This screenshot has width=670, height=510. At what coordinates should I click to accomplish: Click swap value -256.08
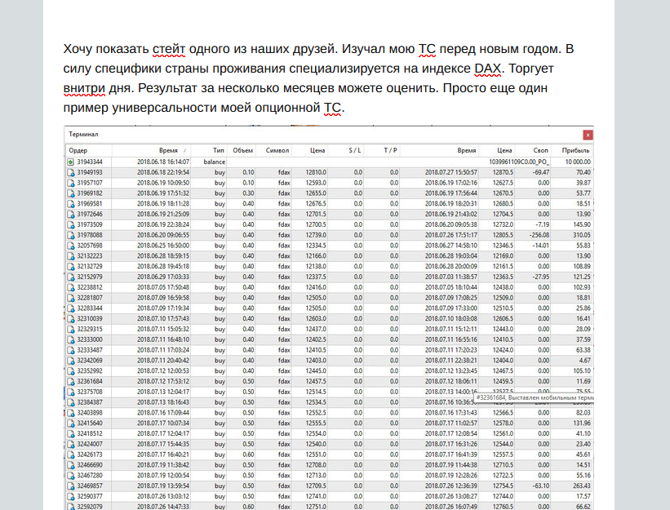click(x=539, y=235)
